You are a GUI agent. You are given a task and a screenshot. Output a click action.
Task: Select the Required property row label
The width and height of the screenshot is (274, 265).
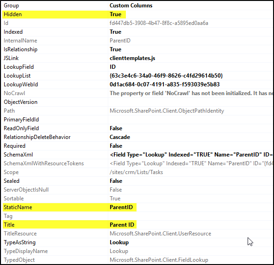(14, 146)
